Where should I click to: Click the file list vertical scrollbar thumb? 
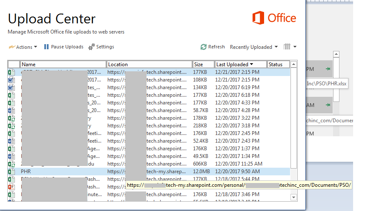(x=293, y=118)
